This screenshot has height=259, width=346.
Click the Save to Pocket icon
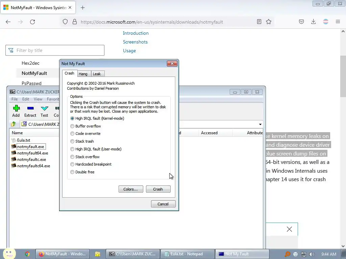pos(301,22)
